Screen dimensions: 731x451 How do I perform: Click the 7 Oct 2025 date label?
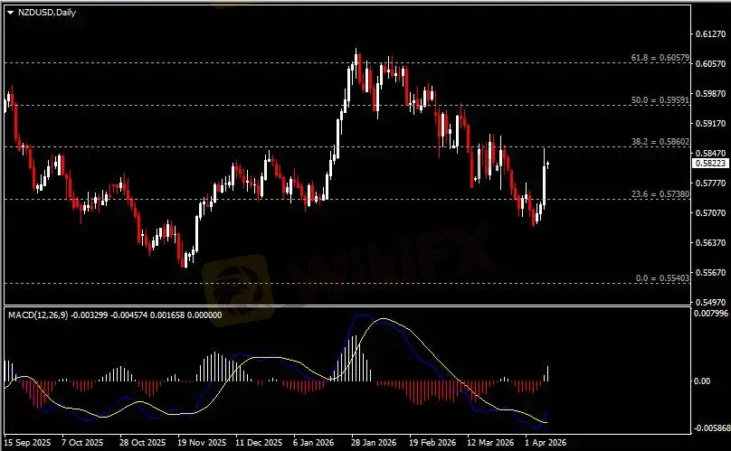pos(82,442)
